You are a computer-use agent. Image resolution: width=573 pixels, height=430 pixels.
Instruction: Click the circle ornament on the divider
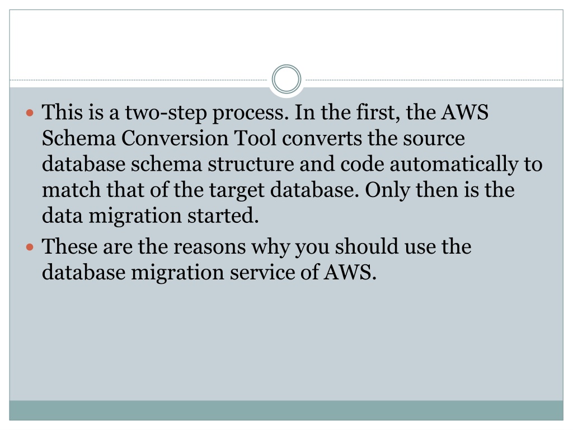tap(286, 79)
